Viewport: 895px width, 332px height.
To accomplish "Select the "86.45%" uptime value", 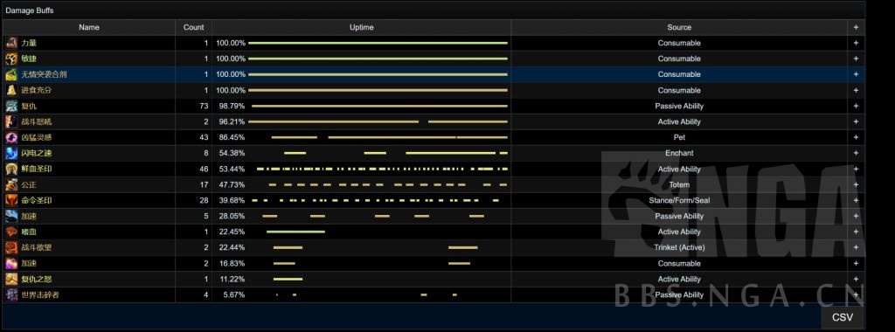I will coord(232,137).
